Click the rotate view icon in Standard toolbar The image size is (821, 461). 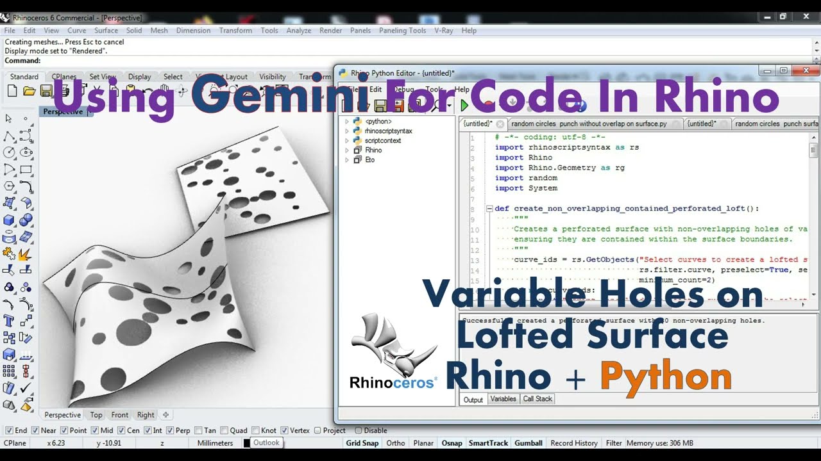point(182,92)
